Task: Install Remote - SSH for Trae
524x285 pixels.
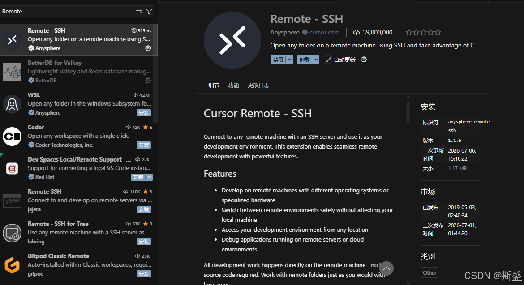Action: (x=144, y=241)
